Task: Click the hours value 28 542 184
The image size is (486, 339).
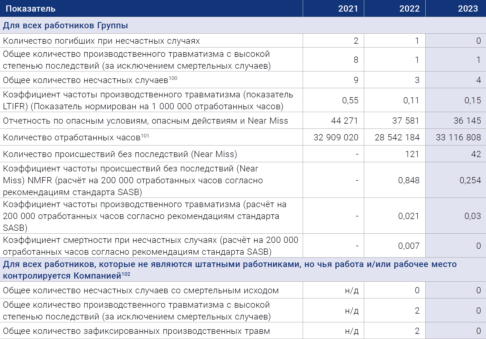Action: coord(397,137)
